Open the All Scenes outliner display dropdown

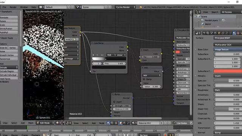(231, 12)
